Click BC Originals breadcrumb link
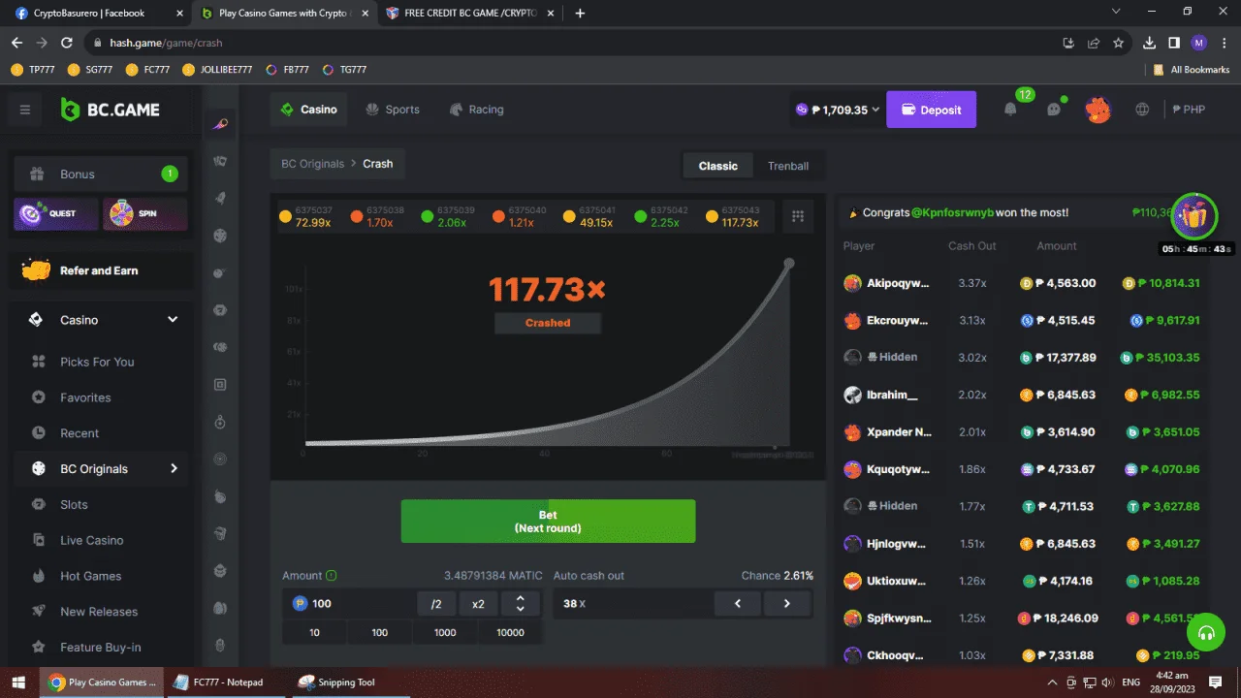The height and width of the screenshot is (698, 1241). click(x=312, y=164)
